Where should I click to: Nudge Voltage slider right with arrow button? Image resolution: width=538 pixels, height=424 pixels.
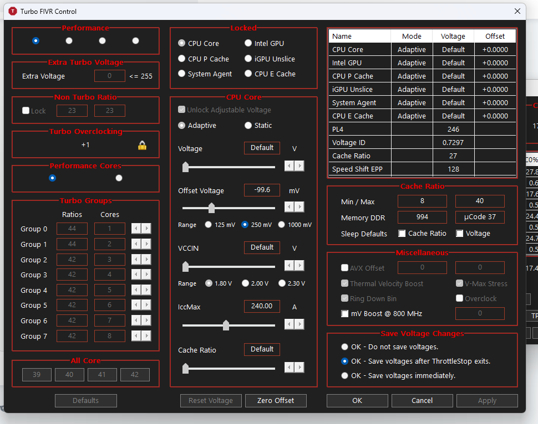pos(300,166)
